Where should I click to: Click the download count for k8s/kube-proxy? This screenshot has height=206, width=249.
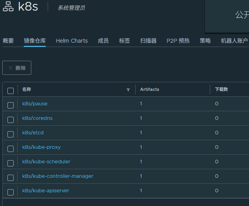pos(217,147)
